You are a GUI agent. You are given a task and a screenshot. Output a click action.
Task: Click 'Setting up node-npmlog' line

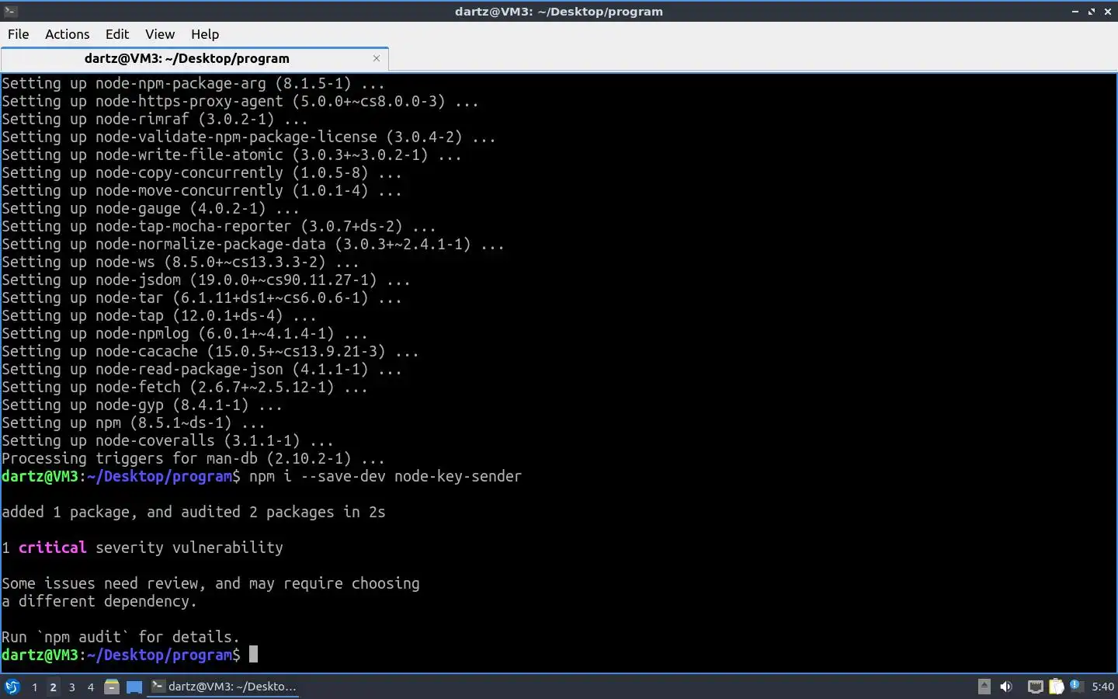[x=185, y=333]
